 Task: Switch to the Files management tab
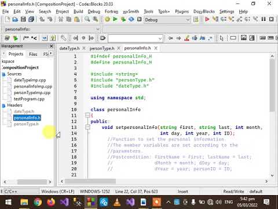[x=33, y=54]
